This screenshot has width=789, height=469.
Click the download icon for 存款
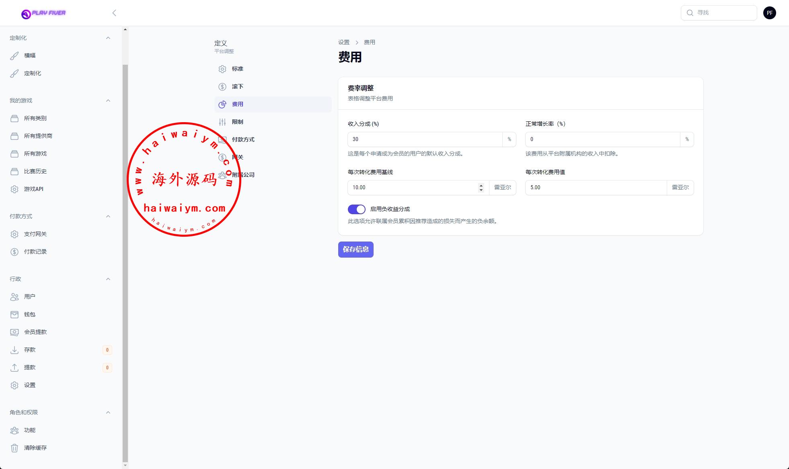pos(14,350)
